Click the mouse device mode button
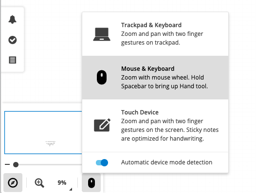Viewport: 256px width, 193px height. [x=91, y=183]
